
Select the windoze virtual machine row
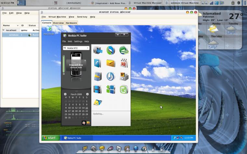(20, 35)
